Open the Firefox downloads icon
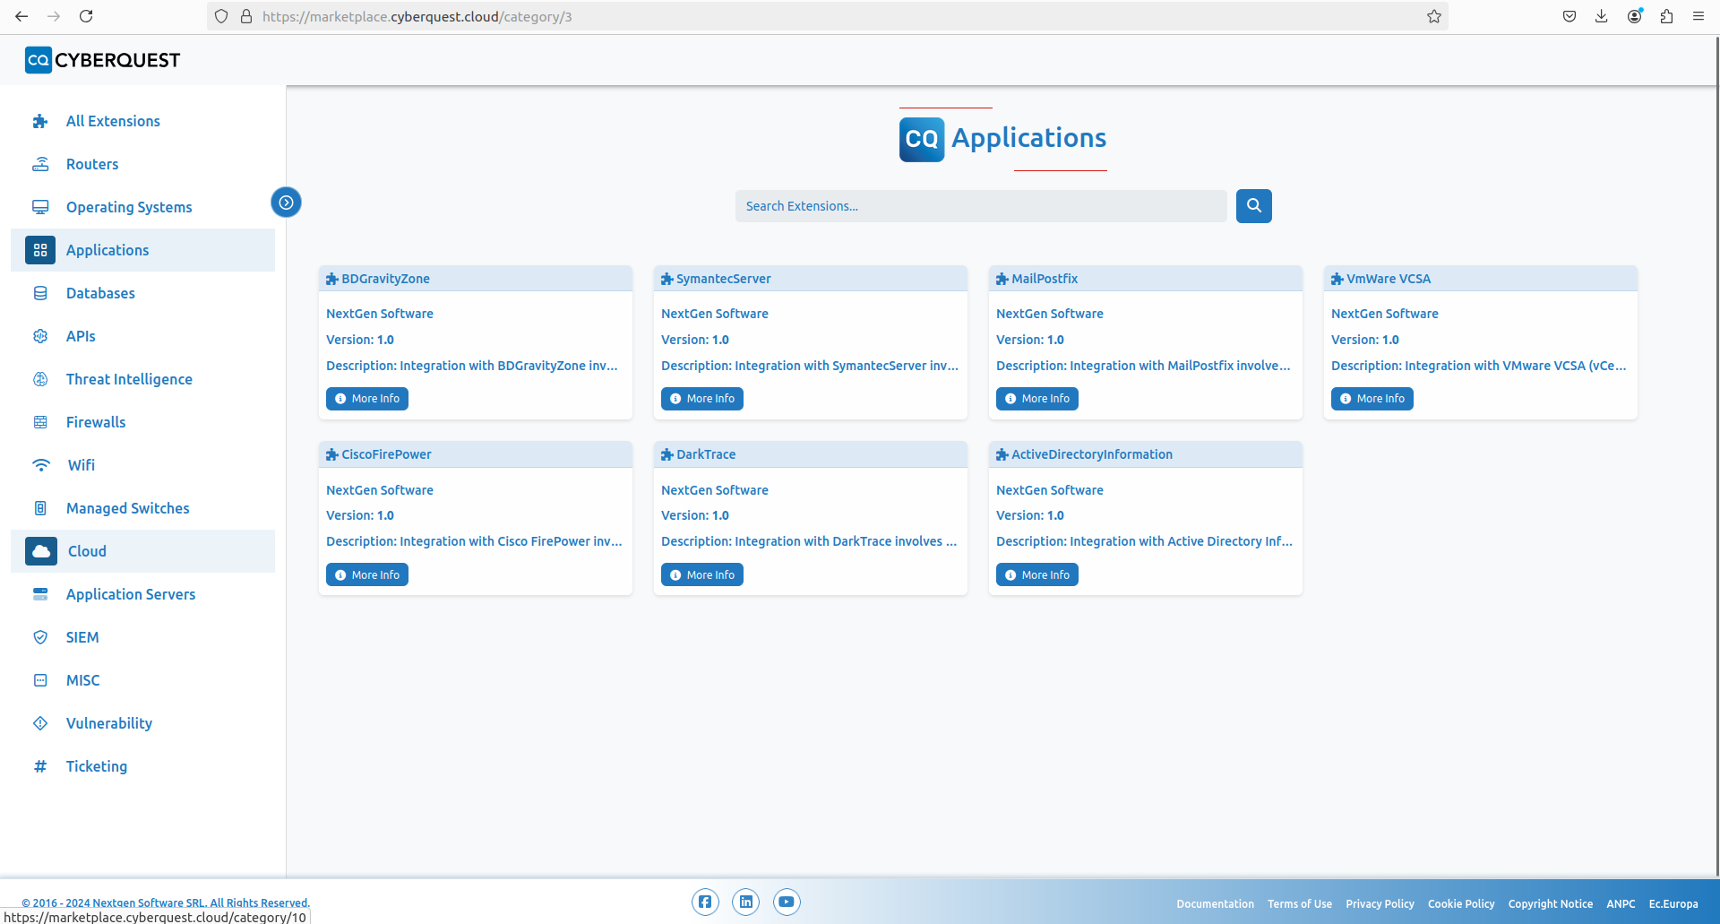The height and width of the screenshot is (924, 1720). coord(1601,16)
